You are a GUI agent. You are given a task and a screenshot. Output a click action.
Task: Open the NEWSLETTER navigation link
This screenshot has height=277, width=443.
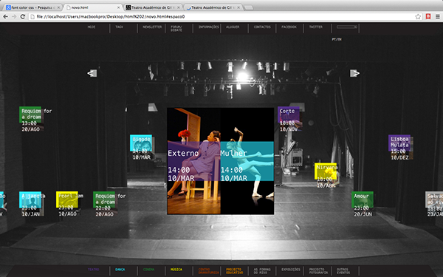click(152, 27)
